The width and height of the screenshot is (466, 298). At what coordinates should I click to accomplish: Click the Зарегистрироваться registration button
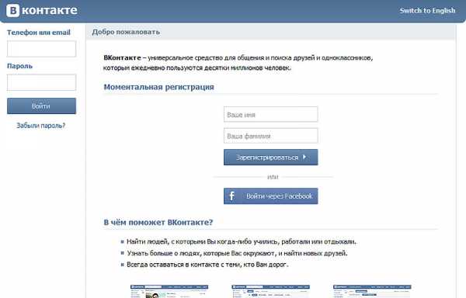point(271,157)
